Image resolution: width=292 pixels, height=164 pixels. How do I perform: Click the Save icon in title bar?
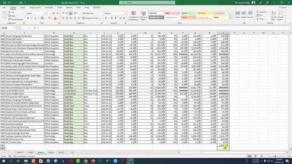pos(4,3)
